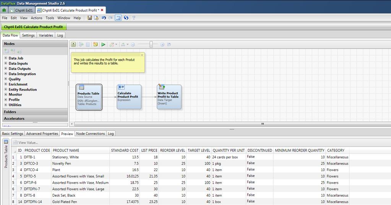Run the data job with green play
Screen dimensions: 391x205
tap(103, 44)
